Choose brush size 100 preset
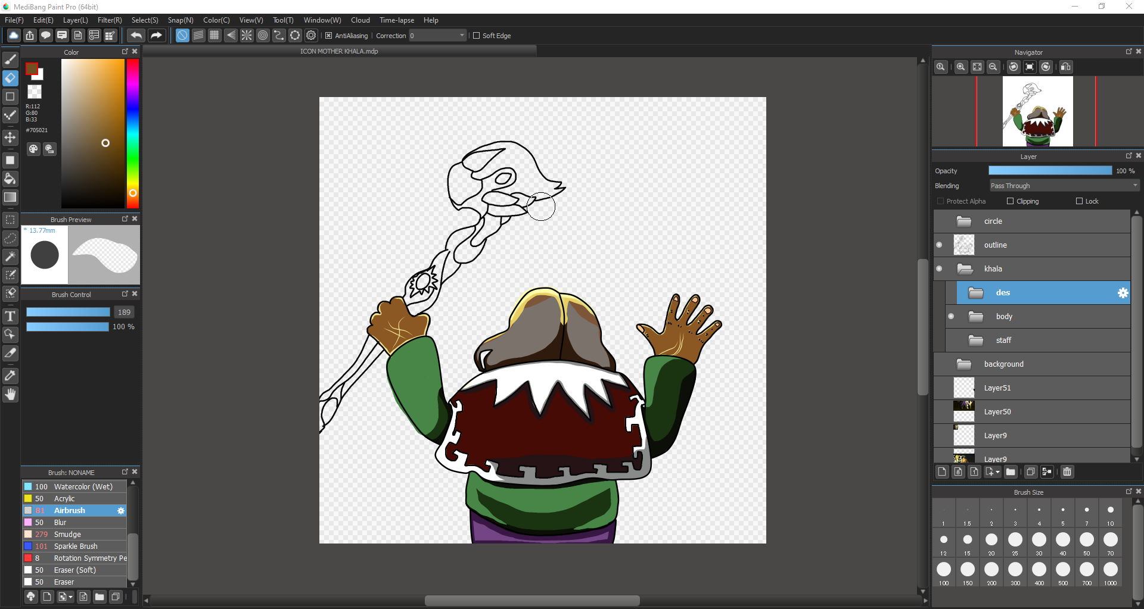Viewport: 1144px width, 609px height. [944, 572]
